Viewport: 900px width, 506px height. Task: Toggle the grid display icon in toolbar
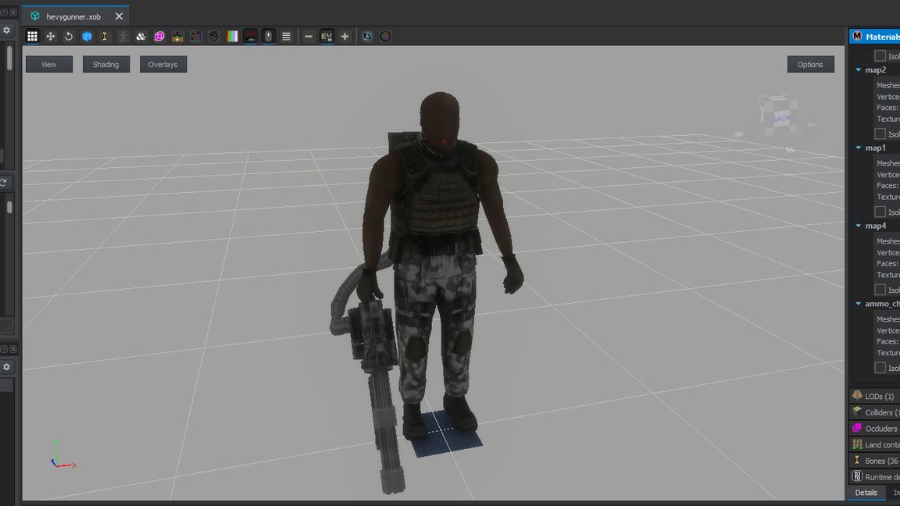[x=32, y=37]
